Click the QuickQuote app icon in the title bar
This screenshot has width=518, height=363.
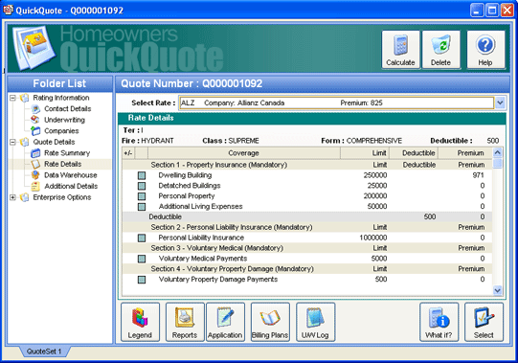pyautogui.click(x=8, y=10)
